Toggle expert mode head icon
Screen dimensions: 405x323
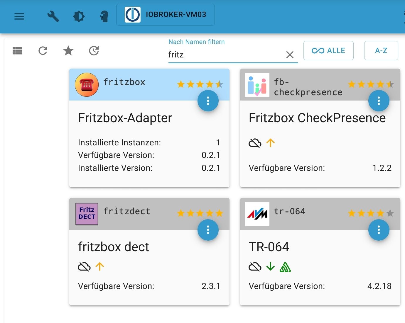pyautogui.click(x=104, y=16)
